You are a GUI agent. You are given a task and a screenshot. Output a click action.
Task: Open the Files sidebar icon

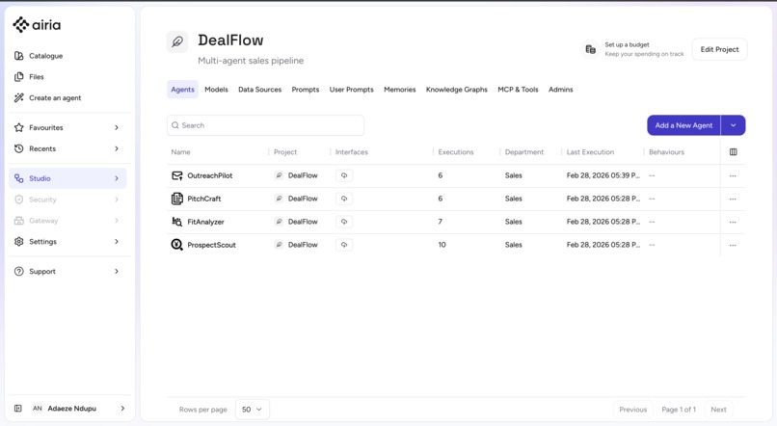tap(19, 77)
